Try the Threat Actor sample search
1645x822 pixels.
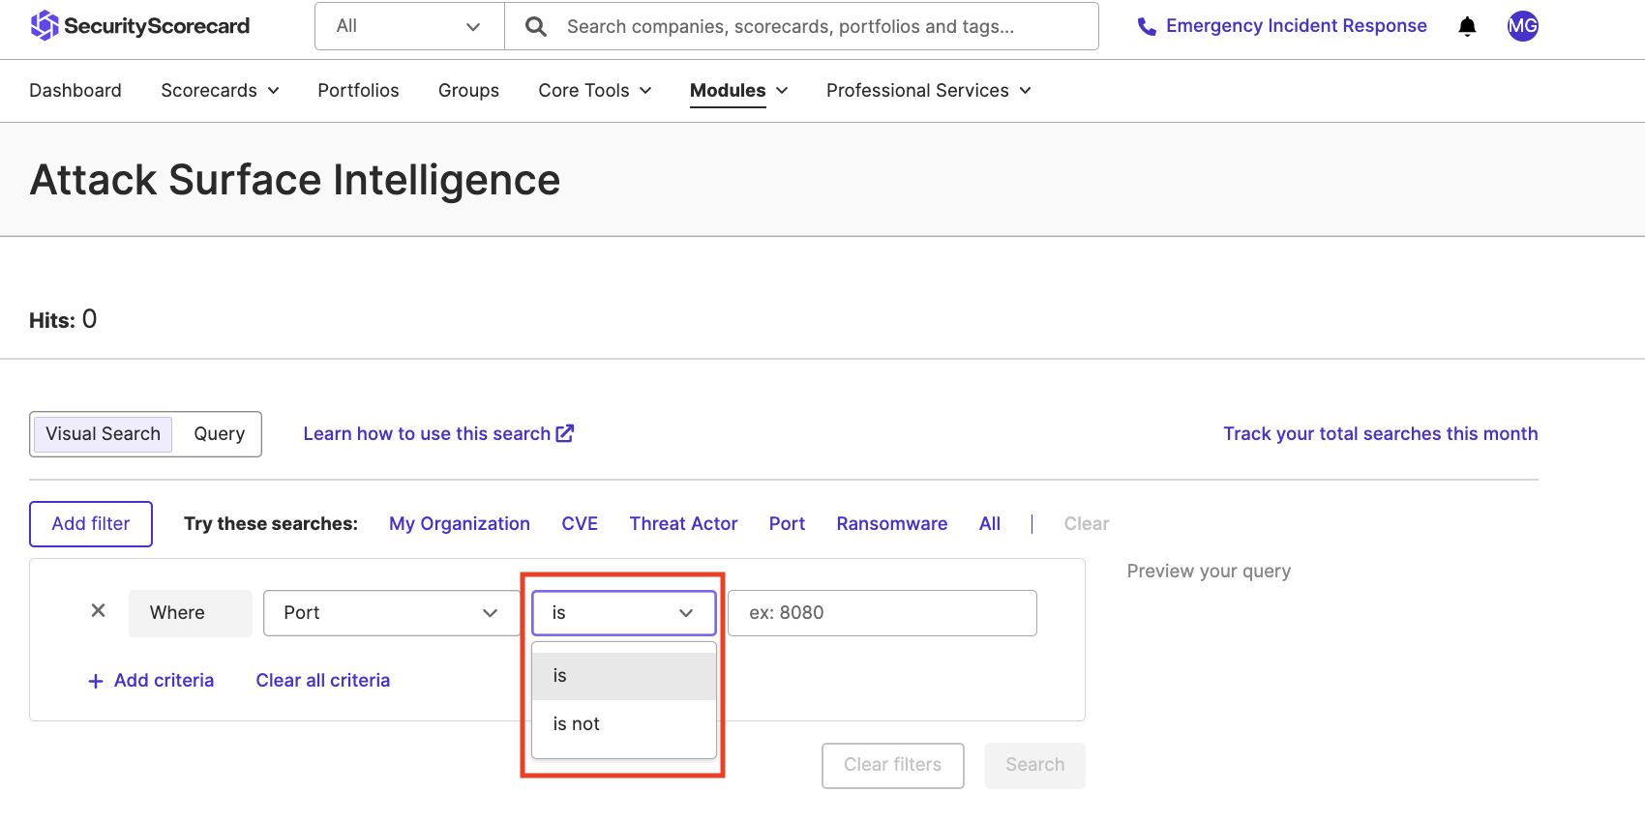683,524
